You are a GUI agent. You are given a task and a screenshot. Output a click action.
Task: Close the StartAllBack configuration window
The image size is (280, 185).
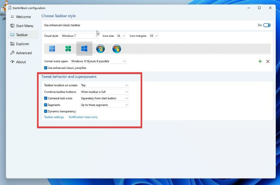coord(270,8)
